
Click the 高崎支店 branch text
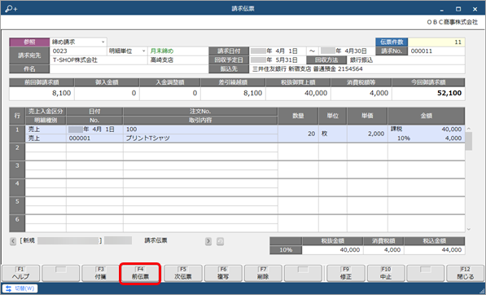[162, 59]
